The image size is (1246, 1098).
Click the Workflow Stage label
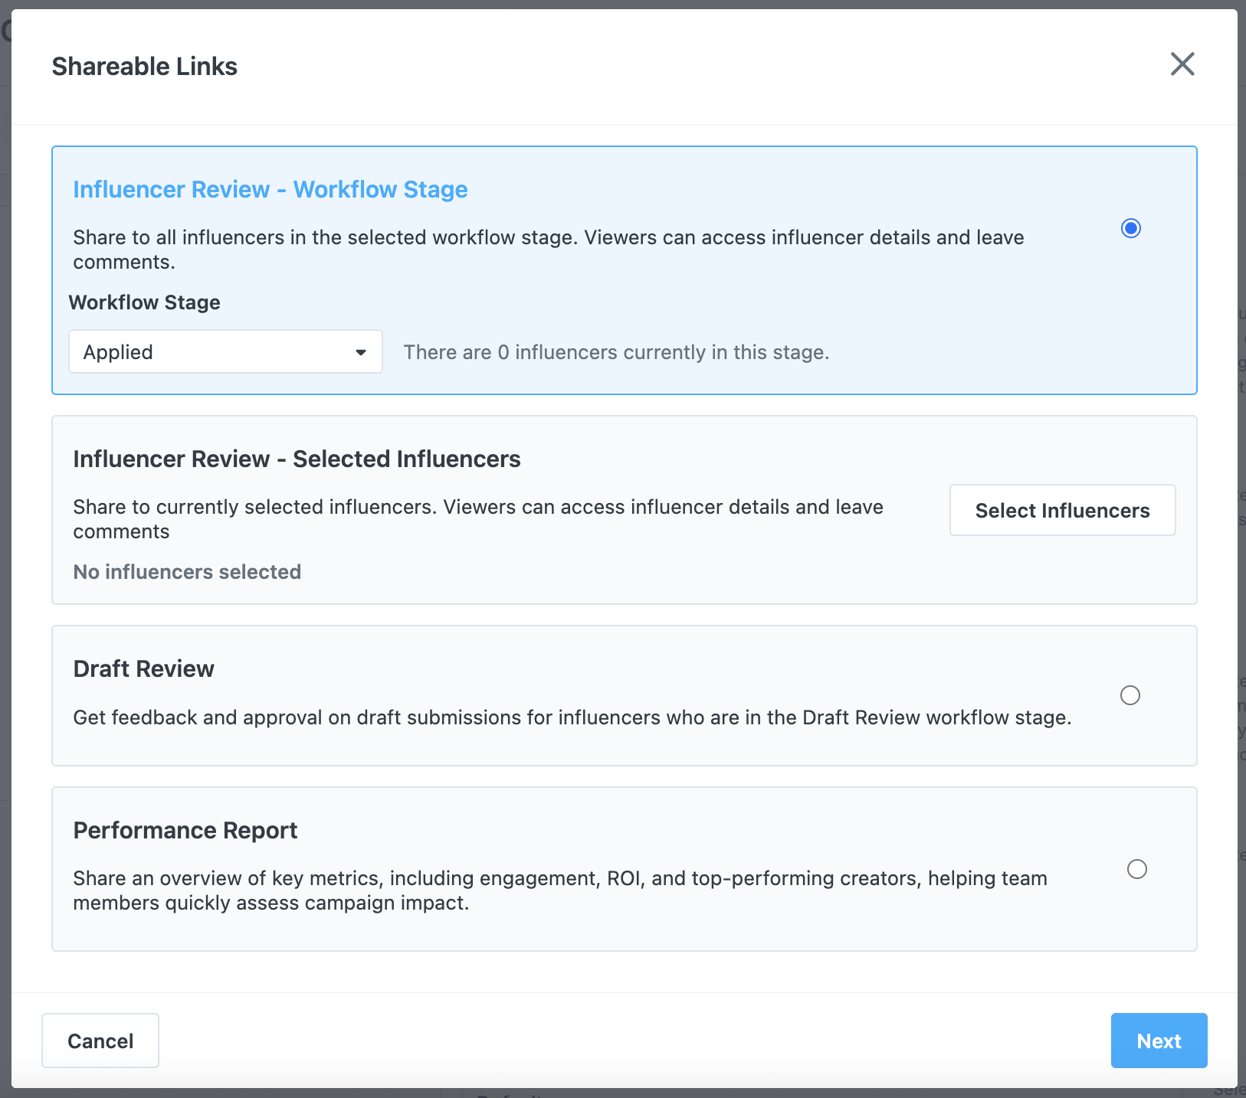144,302
